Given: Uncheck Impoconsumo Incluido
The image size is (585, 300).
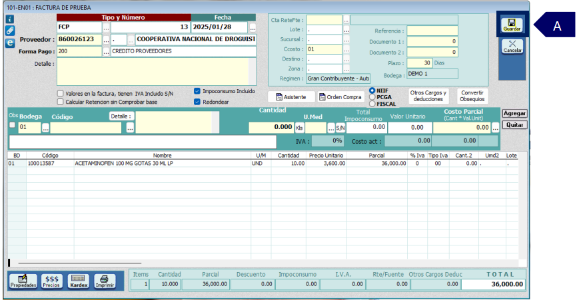Looking at the screenshot, I should tap(197, 91).
